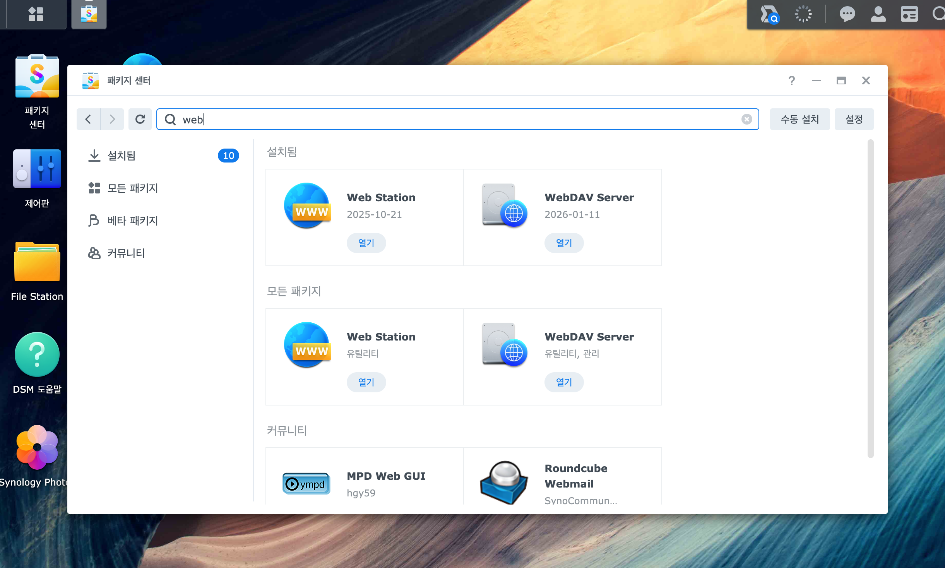The height and width of the screenshot is (568, 945).
Task: Open widgets panel icon in taskbar
Action: point(909,14)
